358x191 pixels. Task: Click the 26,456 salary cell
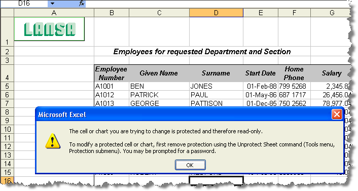coord(331,95)
